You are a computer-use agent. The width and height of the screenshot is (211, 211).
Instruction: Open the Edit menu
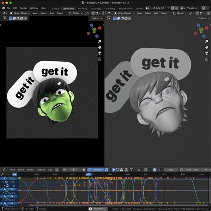[15, 8]
